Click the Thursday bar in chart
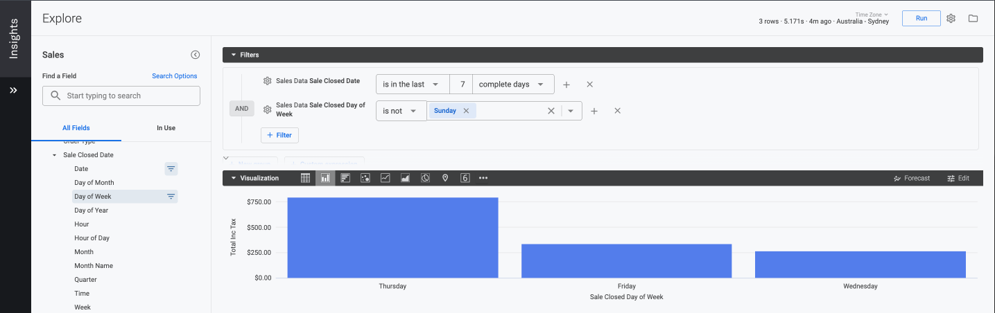Image resolution: width=995 pixels, height=313 pixels. tap(392, 238)
